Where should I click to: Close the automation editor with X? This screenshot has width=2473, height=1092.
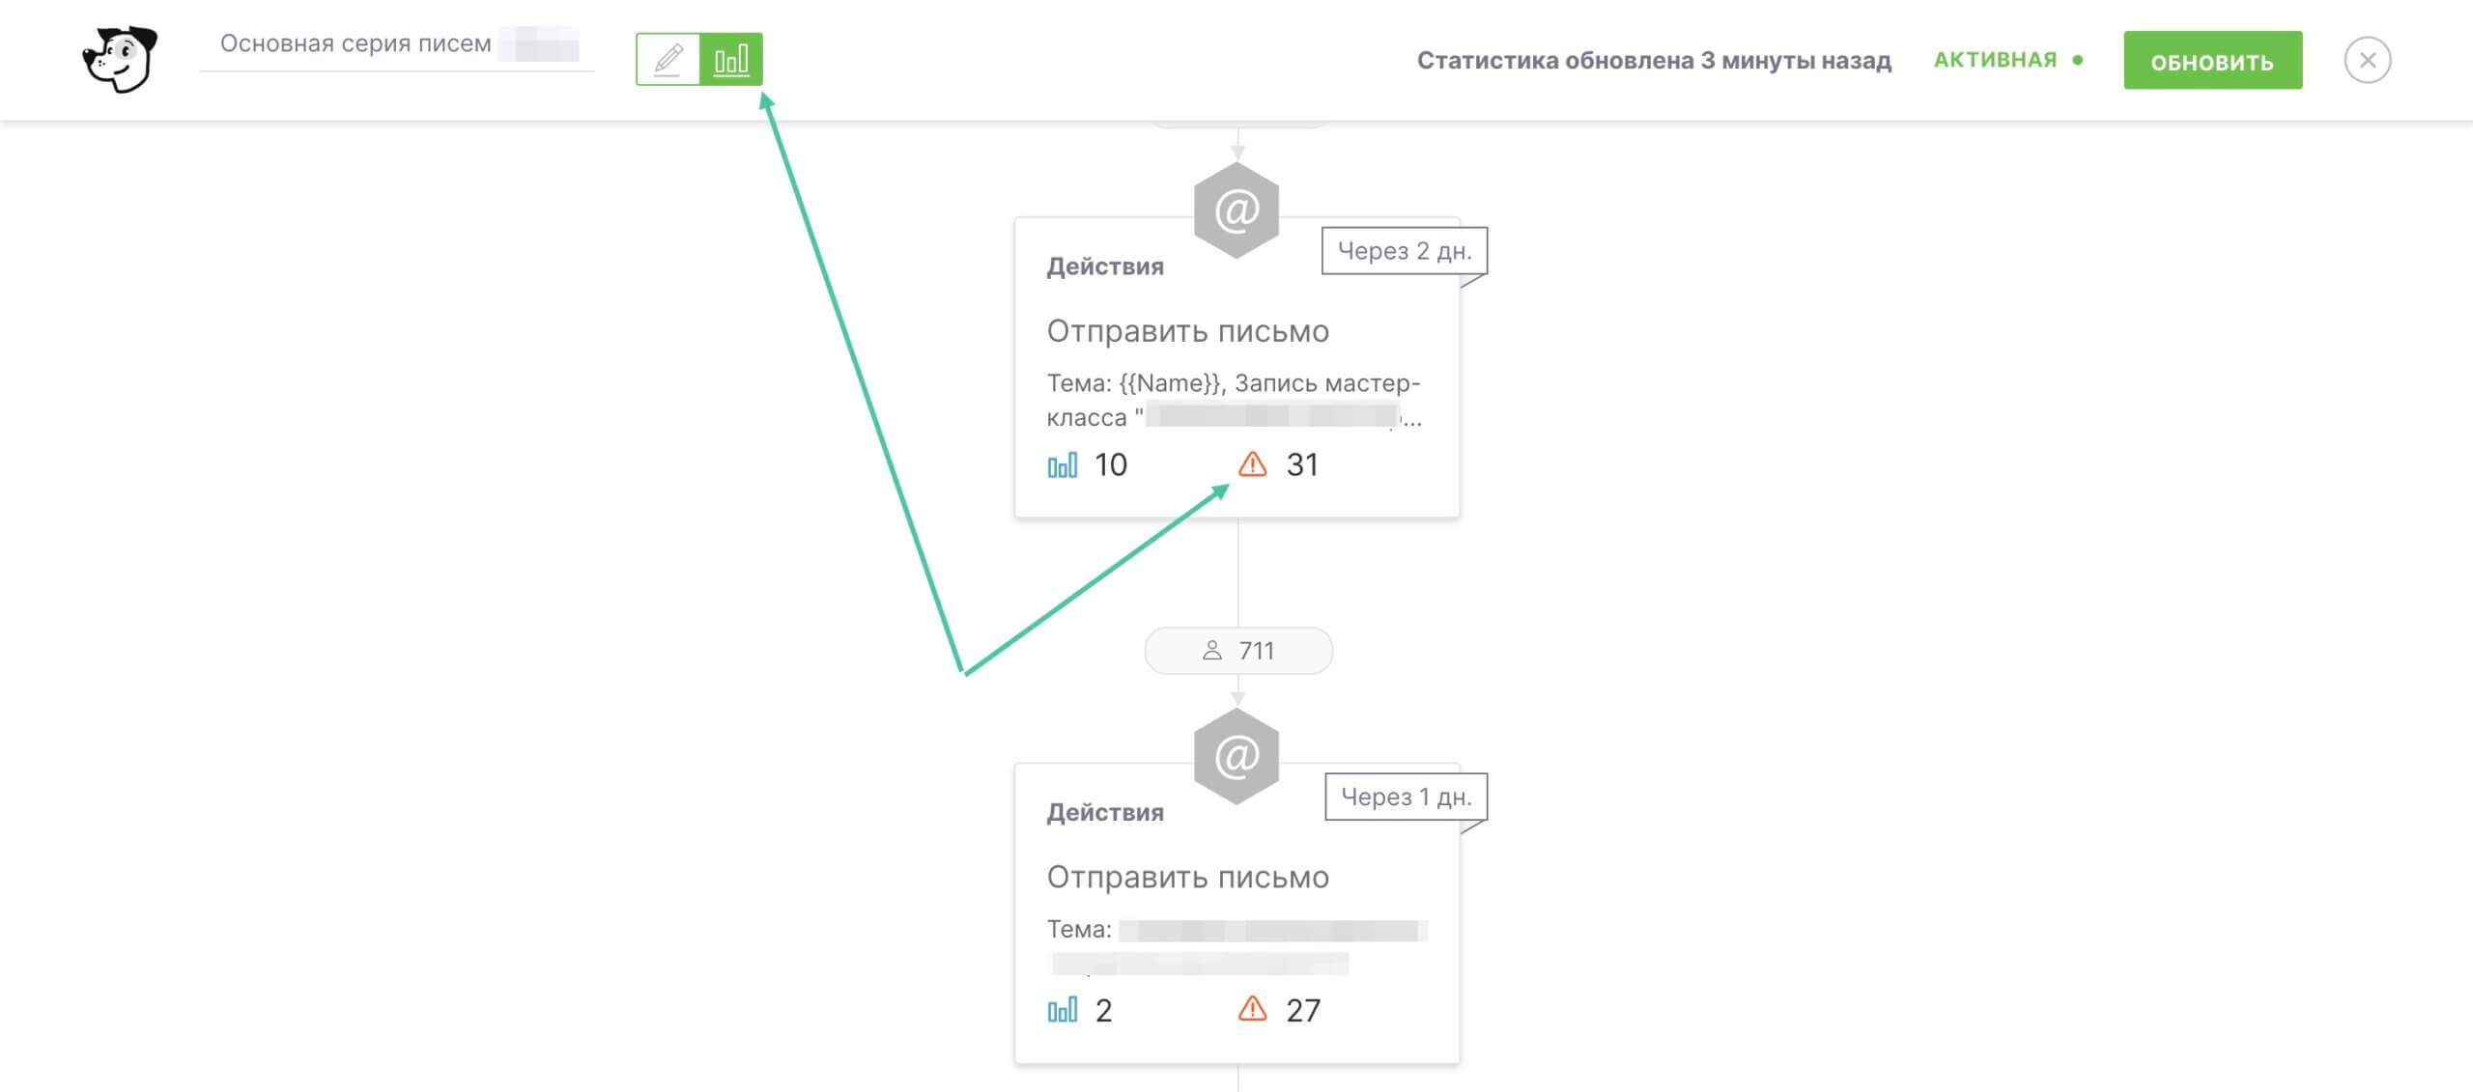pos(2367,61)
